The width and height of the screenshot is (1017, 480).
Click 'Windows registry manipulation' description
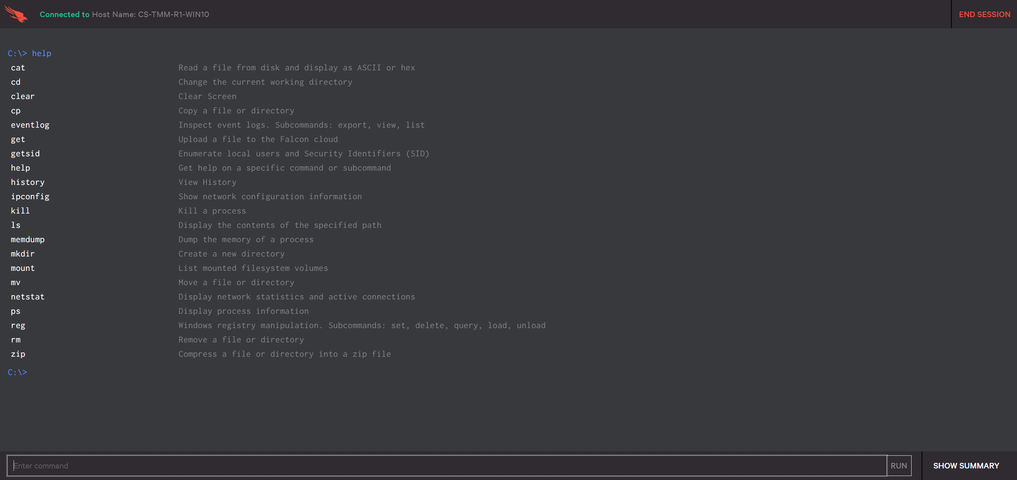362,325
